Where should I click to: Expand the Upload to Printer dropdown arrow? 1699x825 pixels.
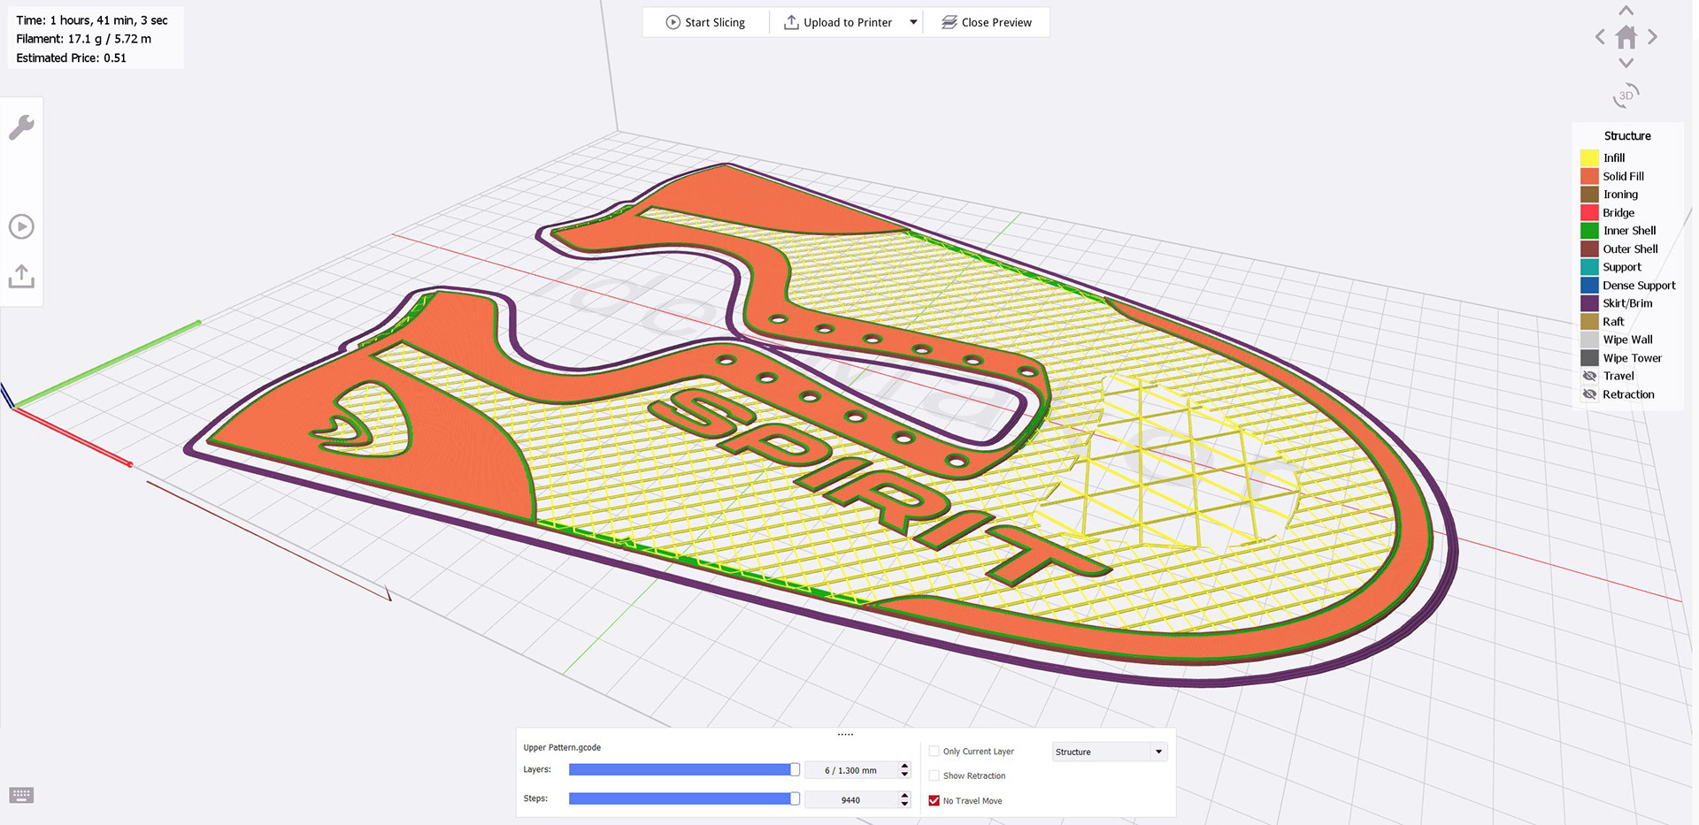tap(913, 22)
